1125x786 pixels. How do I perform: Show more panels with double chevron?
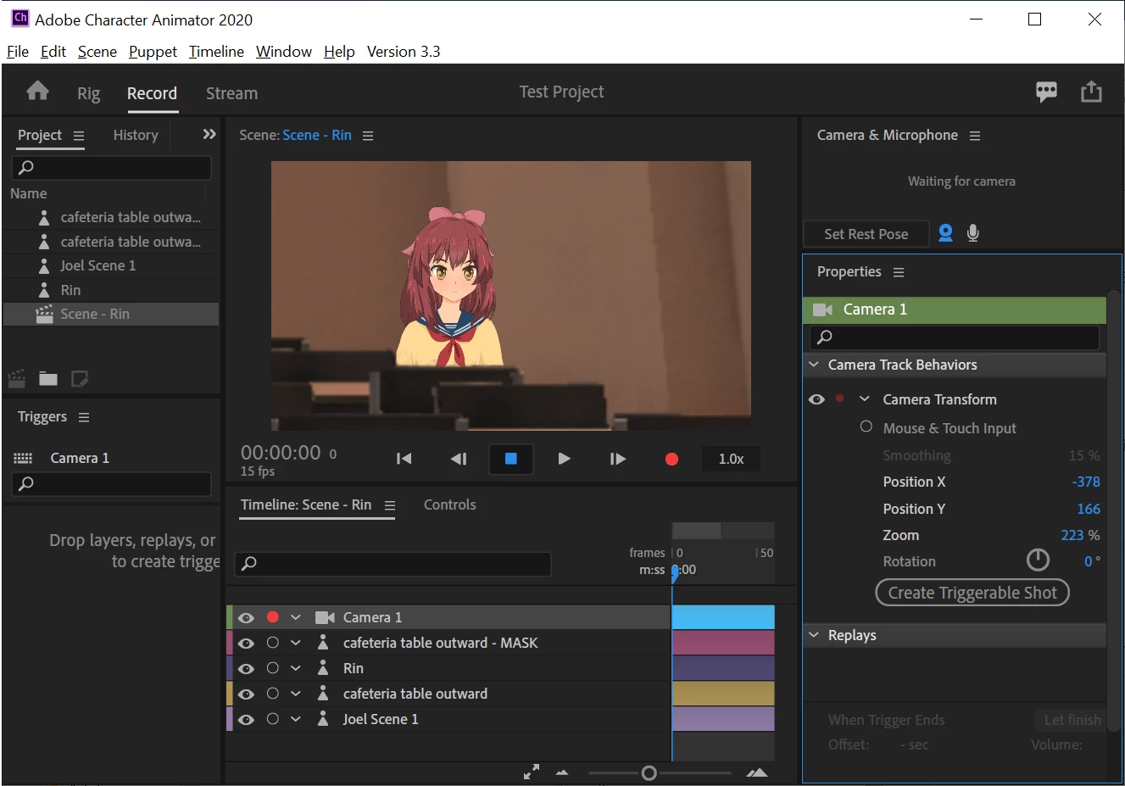coord(209,134)
